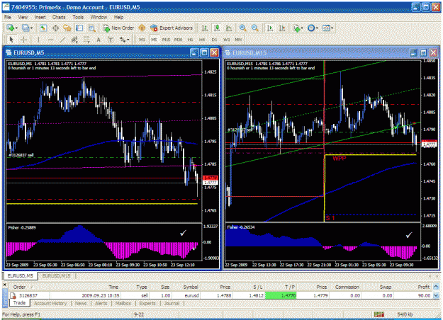Expand the New Chart dropdown arrow

16,28
